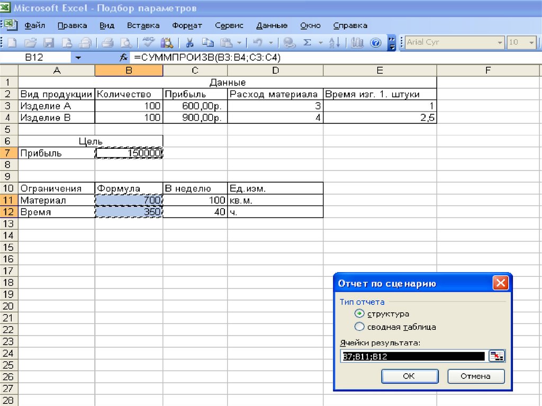Open the Сервис menu
The height and width of the screenshot is (406, 542).
[x=229, y=25]
